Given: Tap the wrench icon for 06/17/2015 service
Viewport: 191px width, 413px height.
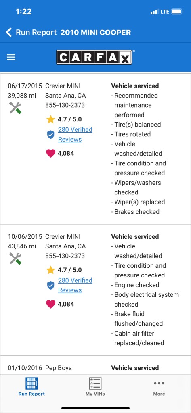Looking at the screenshot, I should click(15, 108).
